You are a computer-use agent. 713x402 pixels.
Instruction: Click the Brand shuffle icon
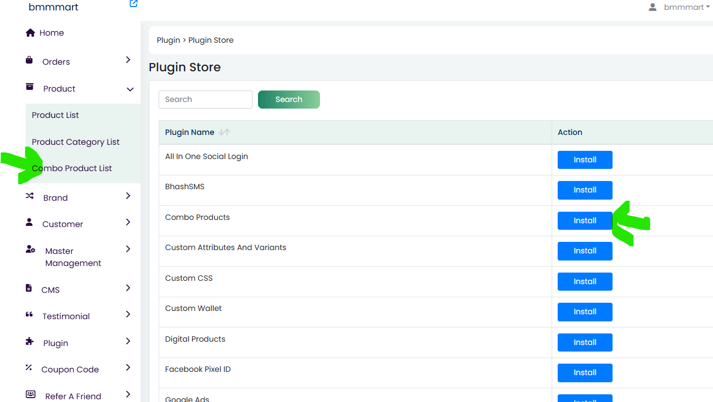[30, 196]
